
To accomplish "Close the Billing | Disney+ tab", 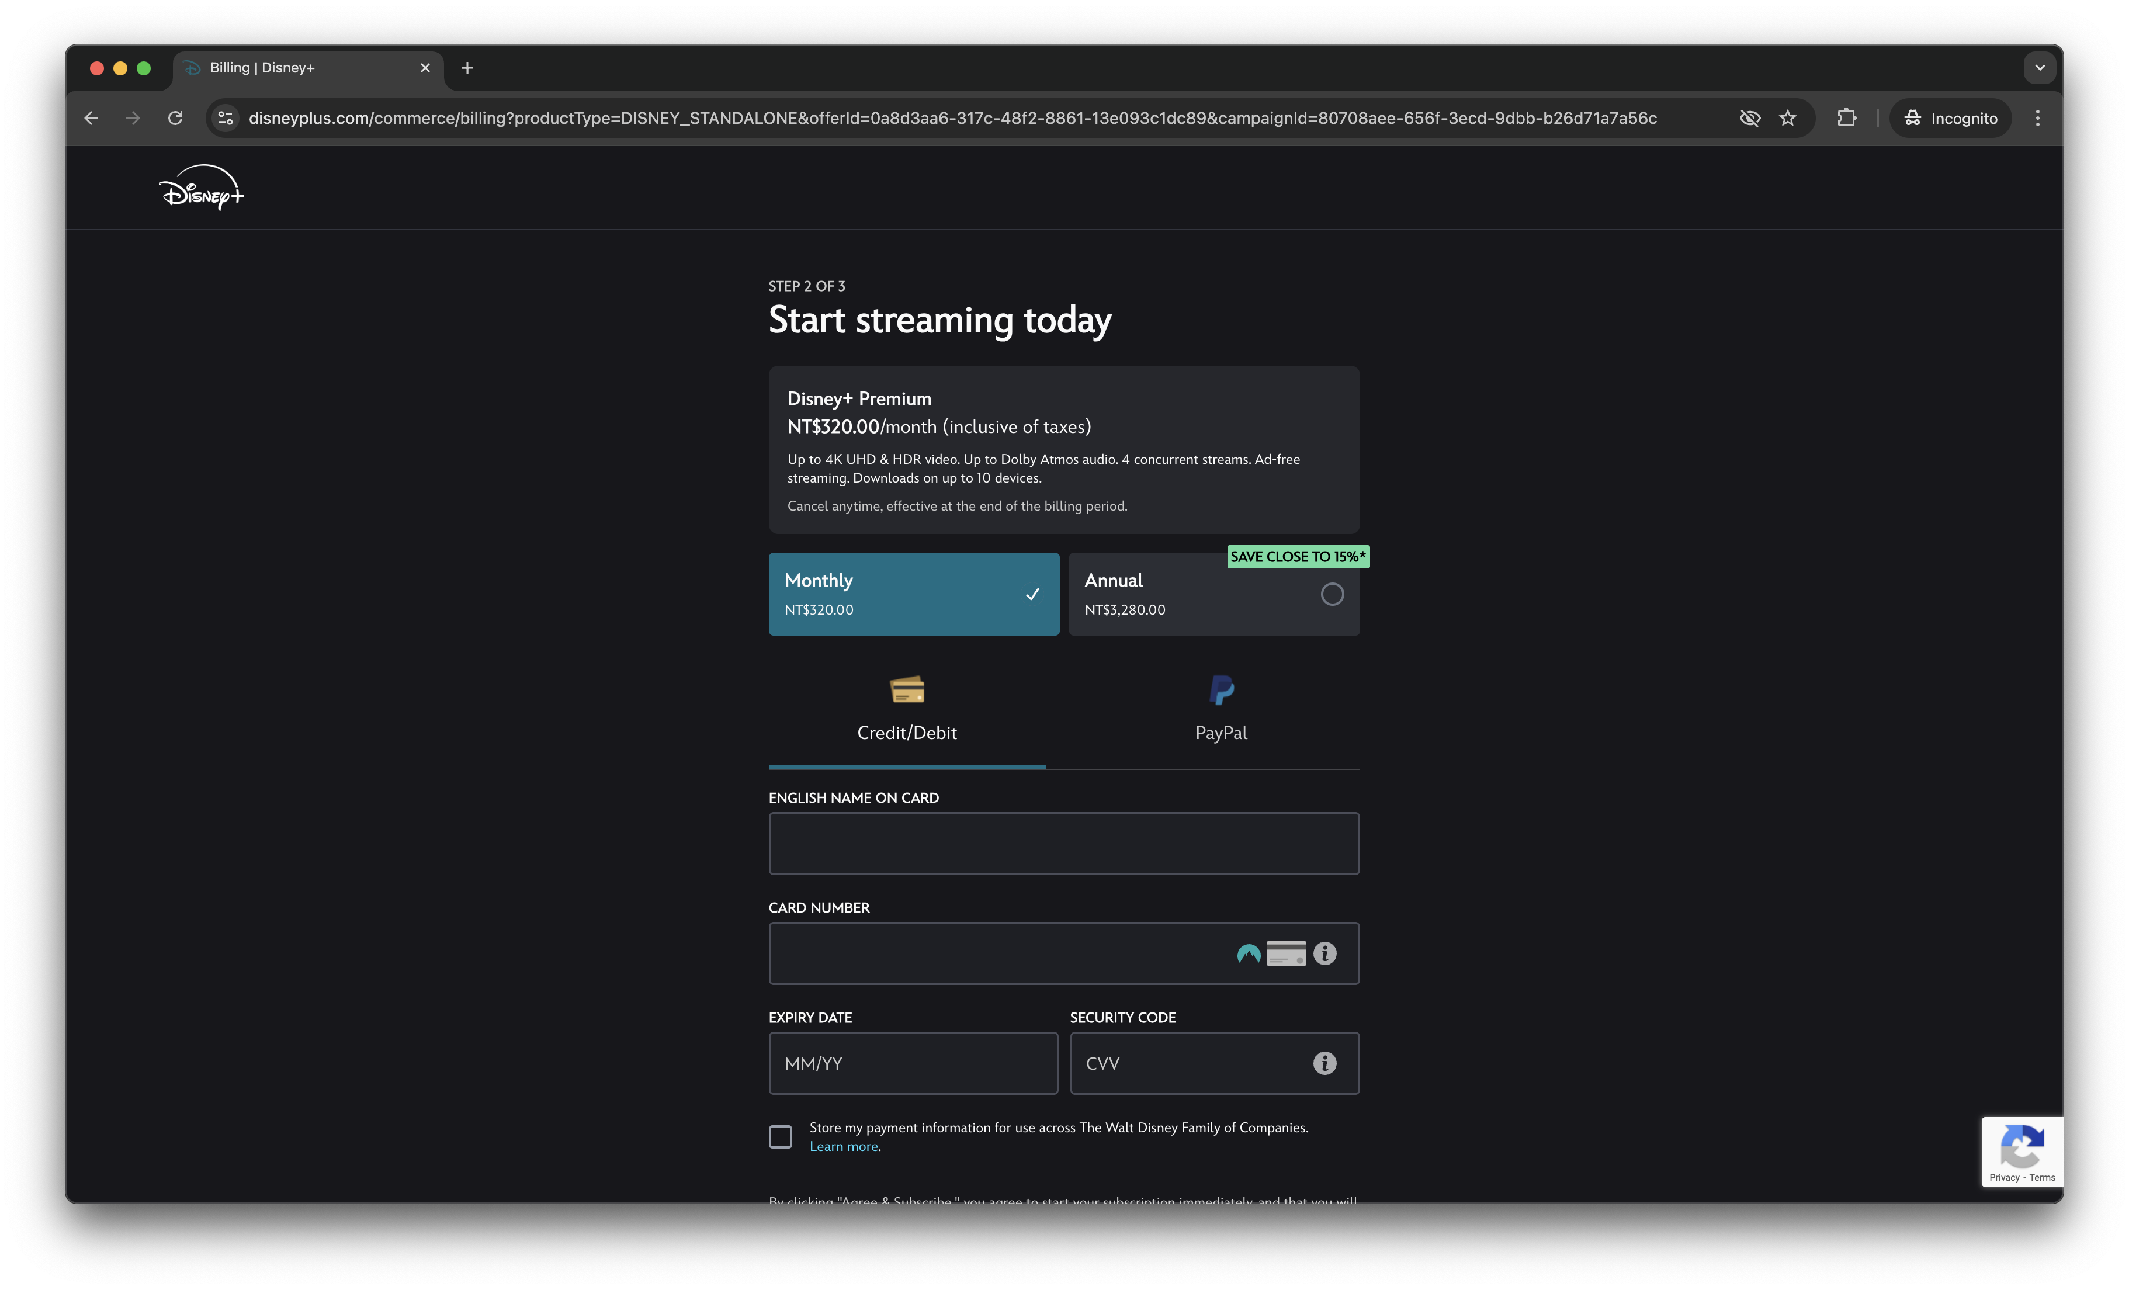I will [425, 67].
